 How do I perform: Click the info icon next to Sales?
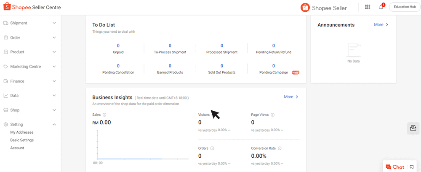104,115
